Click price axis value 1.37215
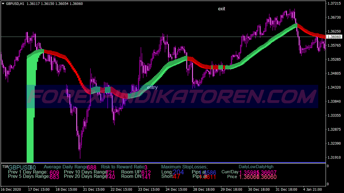This screenshot has height=193, width=344. coord(334,3)
